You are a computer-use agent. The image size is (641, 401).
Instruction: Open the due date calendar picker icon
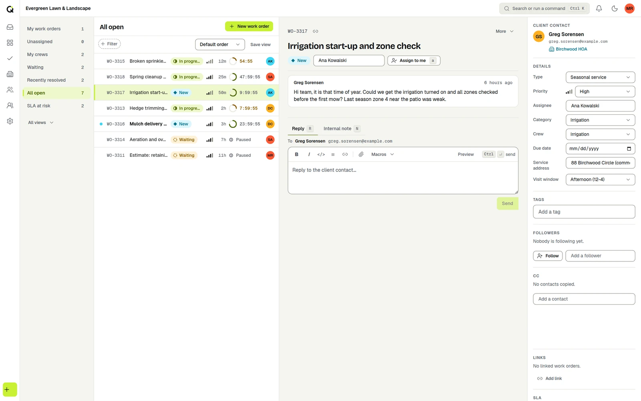(629, 149)
